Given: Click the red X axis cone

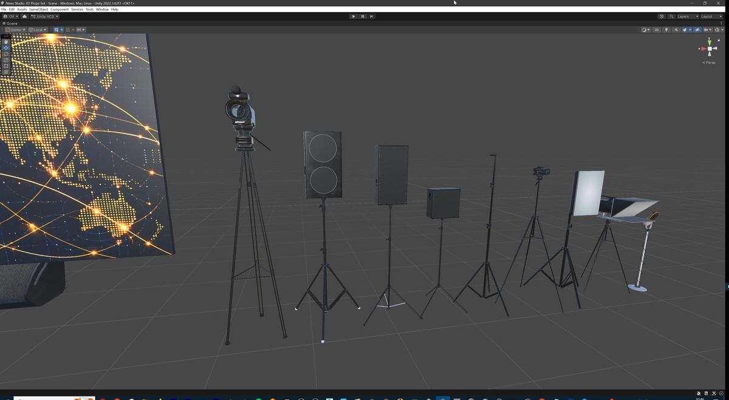Looking at the screenshot, I should pyautogui.click(x=703, y=49).
